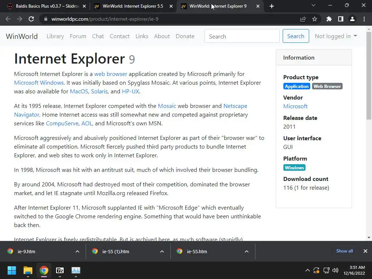The image size is (372, 279).
Task: Click the Windows platform badge
Action: (x=294, y=168)
